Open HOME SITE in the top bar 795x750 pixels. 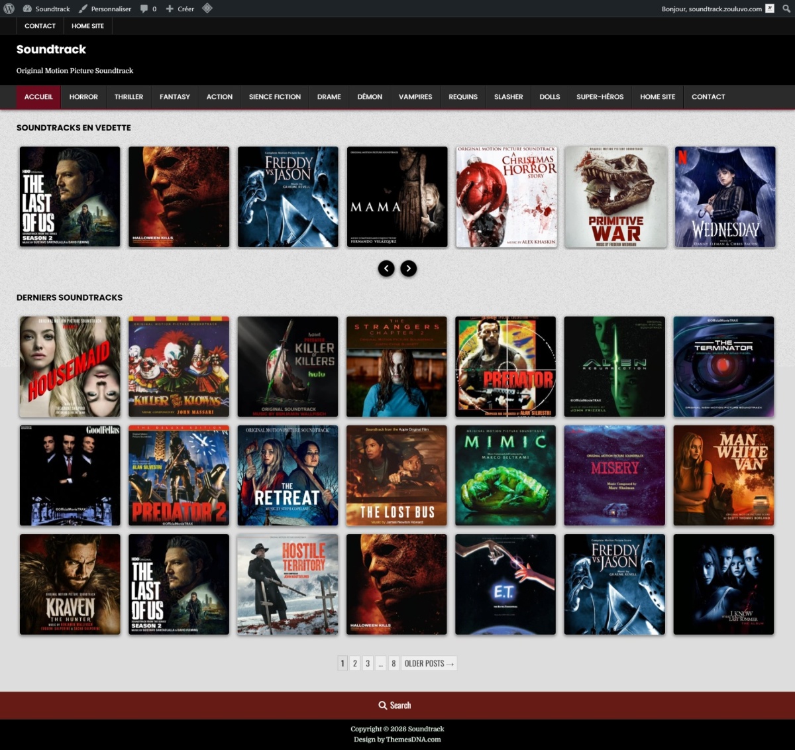click(87, 26)
